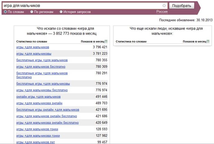
Task: Open link бесплатные игры +для мальчиковы
Action: click(x=43, y=84)
